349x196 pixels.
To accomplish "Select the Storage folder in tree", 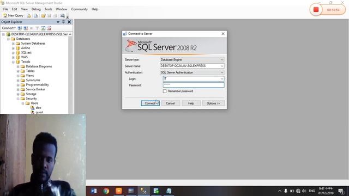I will (x=31, y=94).
